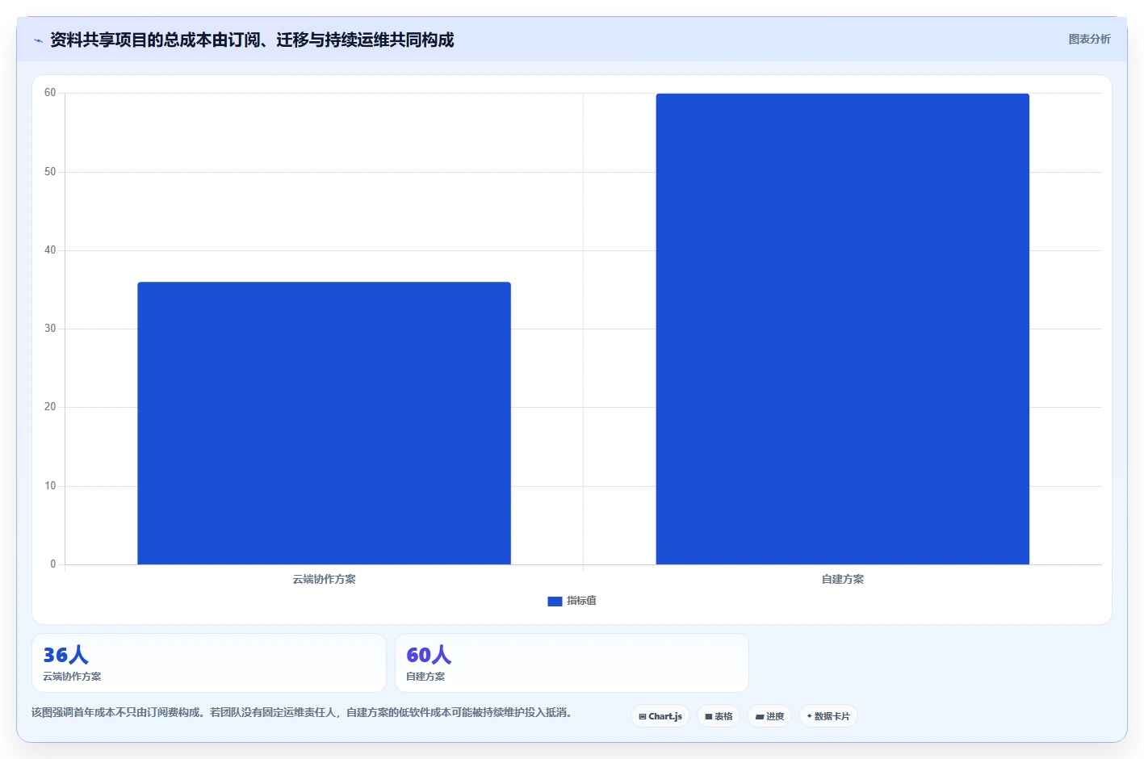Click the 云端协作方案 x-axis label
The image size is (1144, 759).
click(x=324, y=579)
